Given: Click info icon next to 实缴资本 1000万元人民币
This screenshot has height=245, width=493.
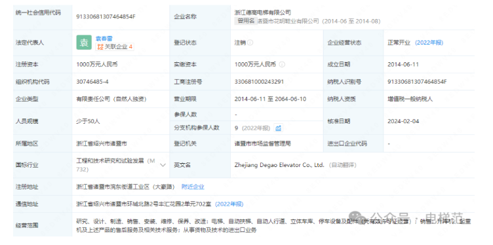Looking at the screenshot, I should coord(282,64).
